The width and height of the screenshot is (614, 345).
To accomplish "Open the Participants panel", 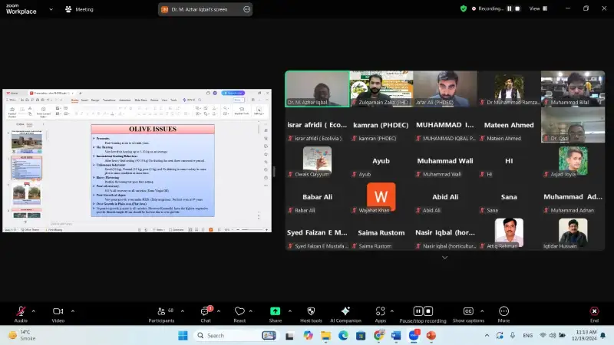I will 161,310.
